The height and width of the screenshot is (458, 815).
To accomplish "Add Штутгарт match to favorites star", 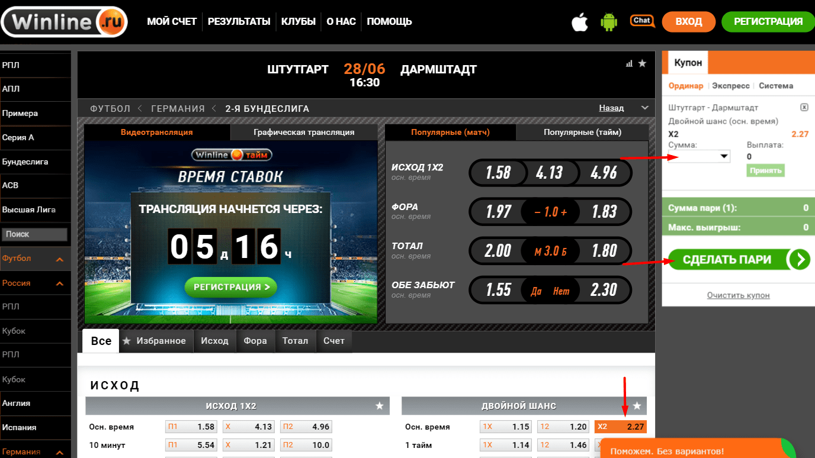I will point(642,63).
